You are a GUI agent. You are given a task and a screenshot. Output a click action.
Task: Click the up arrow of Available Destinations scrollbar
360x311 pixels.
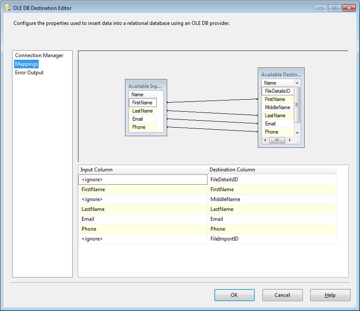tap(297, 83)
